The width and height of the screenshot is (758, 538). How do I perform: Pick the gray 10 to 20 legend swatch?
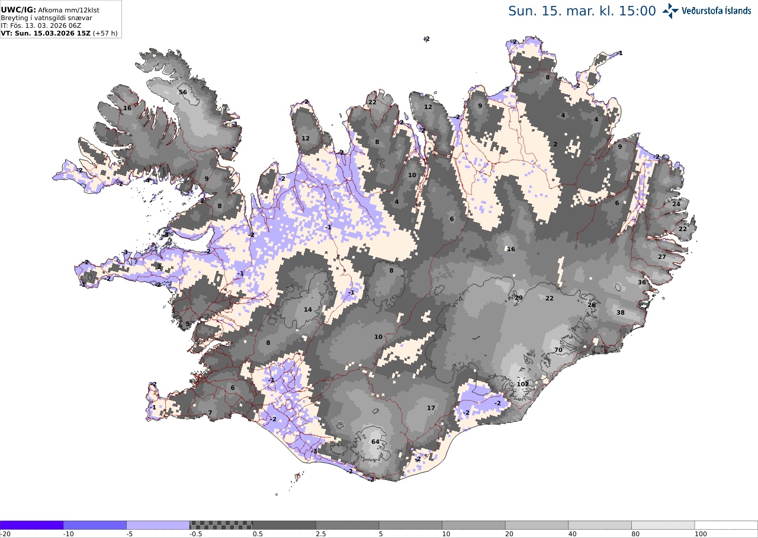pos(474,525)
